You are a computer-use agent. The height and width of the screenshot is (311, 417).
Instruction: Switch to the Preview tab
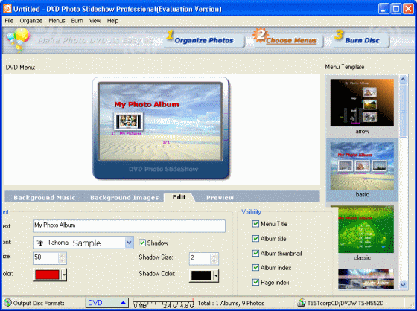pyautogui.click(x=220, y=197)
